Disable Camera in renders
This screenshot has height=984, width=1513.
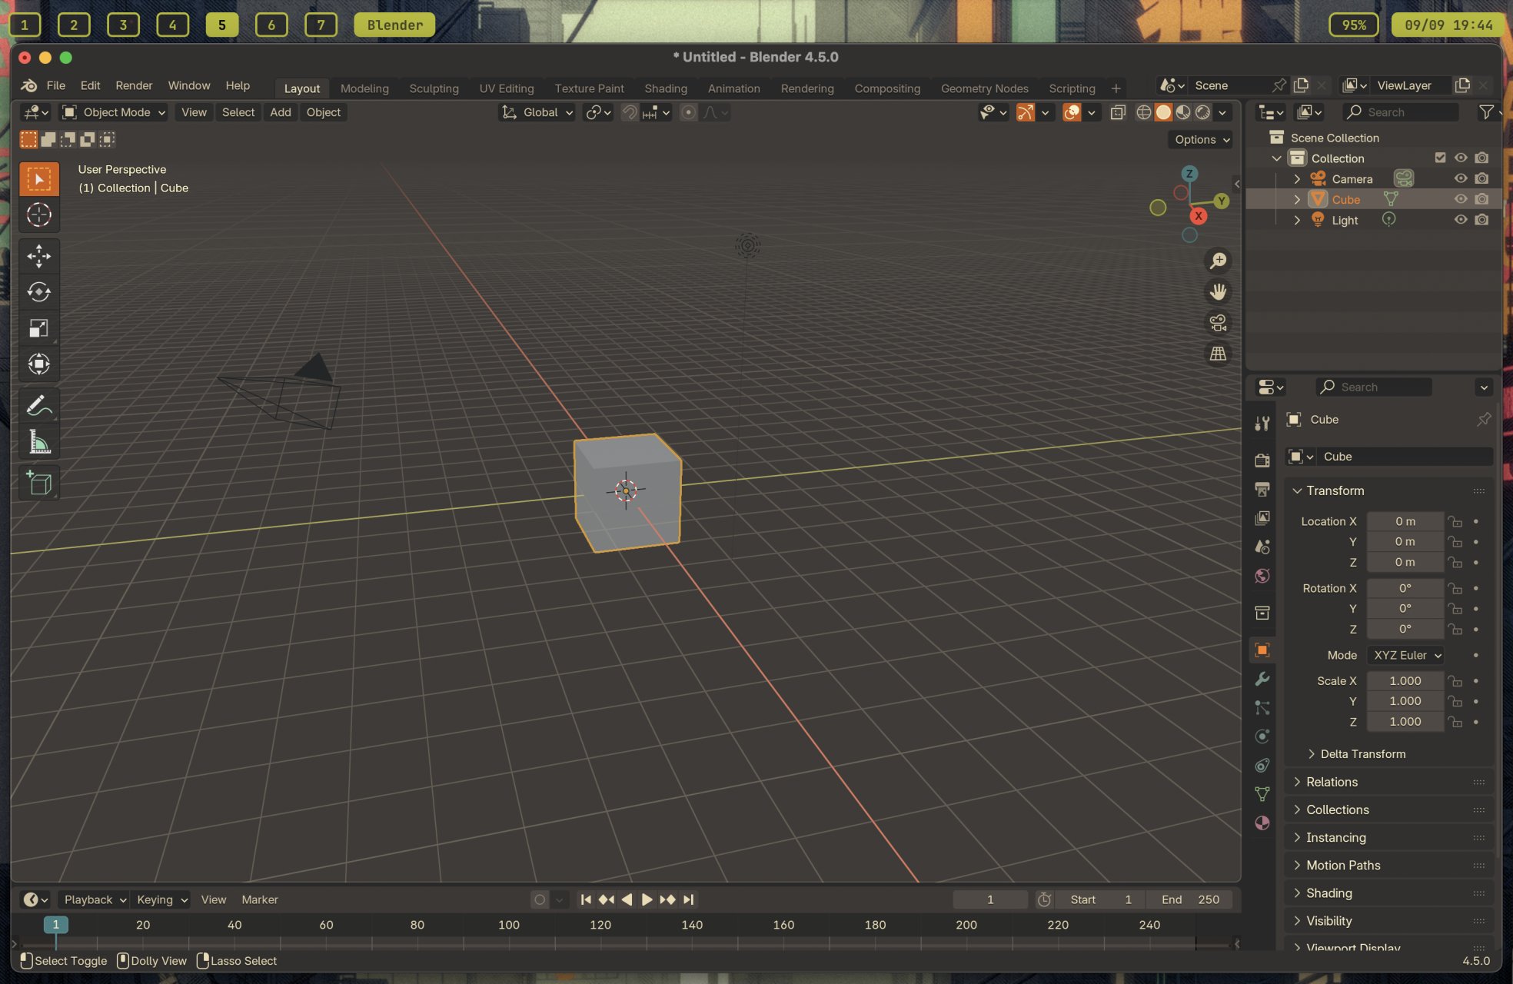click(x=1481, y=178)
